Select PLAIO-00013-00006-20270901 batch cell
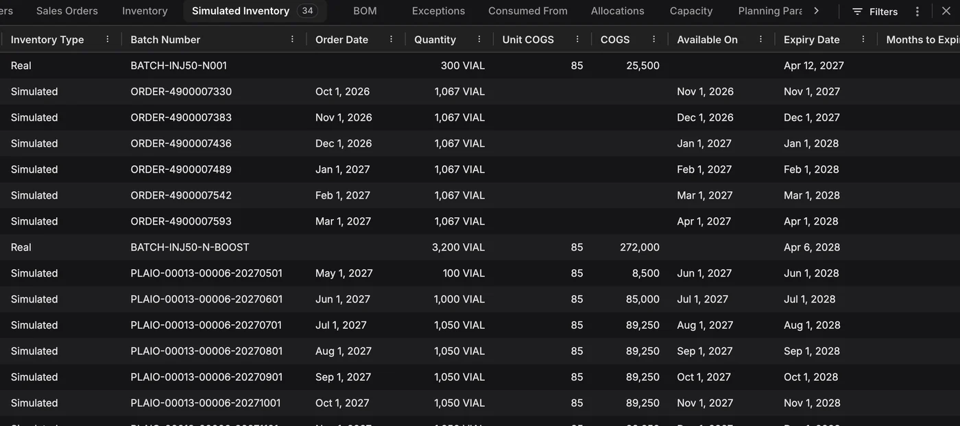Viewport: 960px width, 426px height. coord(206,377)
